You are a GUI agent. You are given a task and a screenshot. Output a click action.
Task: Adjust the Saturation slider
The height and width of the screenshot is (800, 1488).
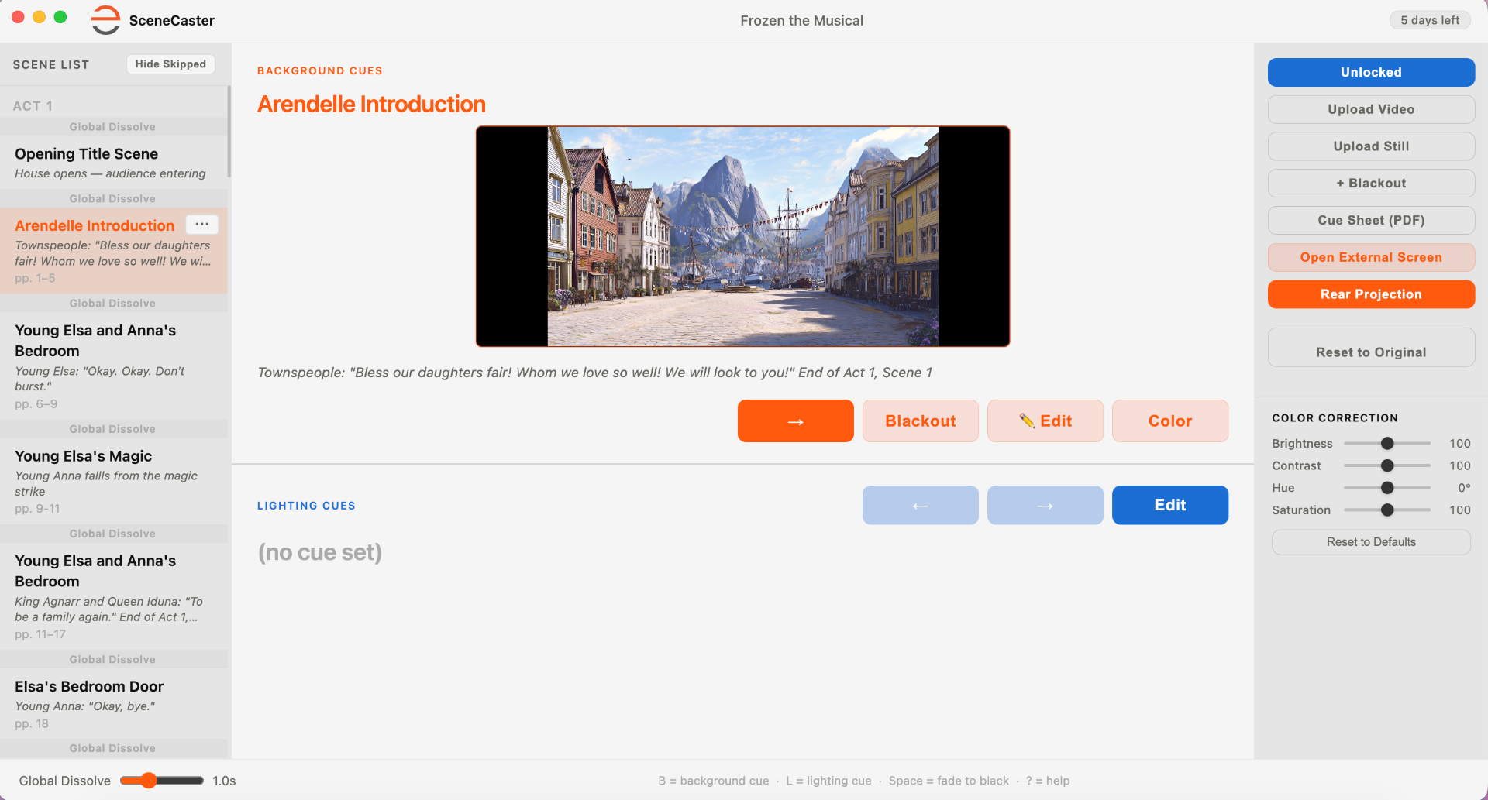1387,510
